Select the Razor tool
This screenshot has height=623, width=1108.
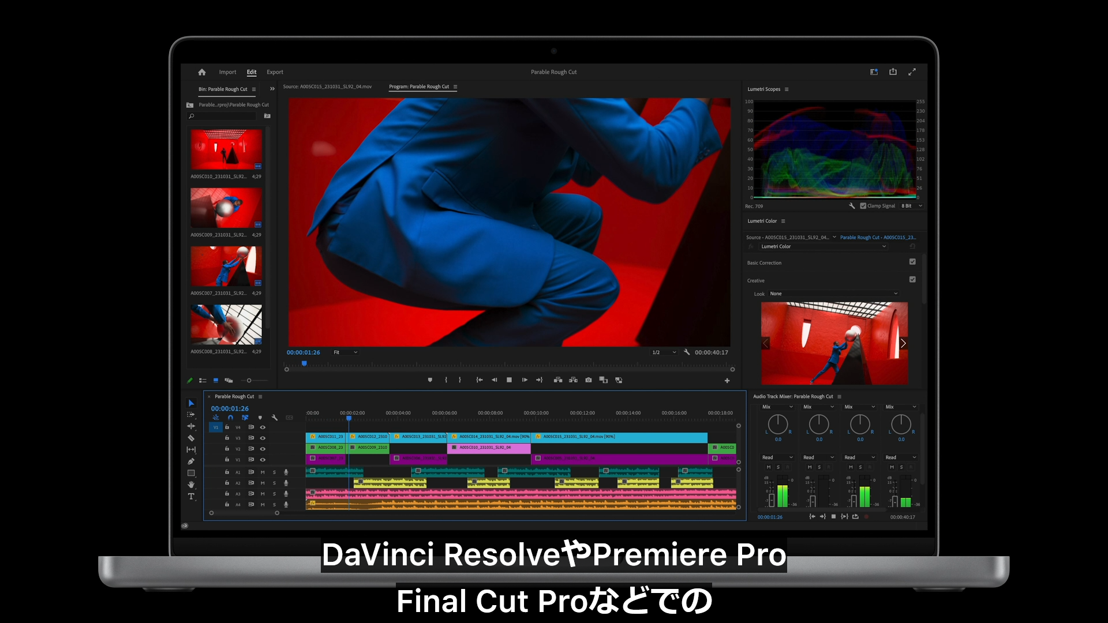pyautogui.click(x=191, y=438)
